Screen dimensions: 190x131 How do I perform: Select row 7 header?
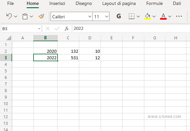click(x=6, y=84)
